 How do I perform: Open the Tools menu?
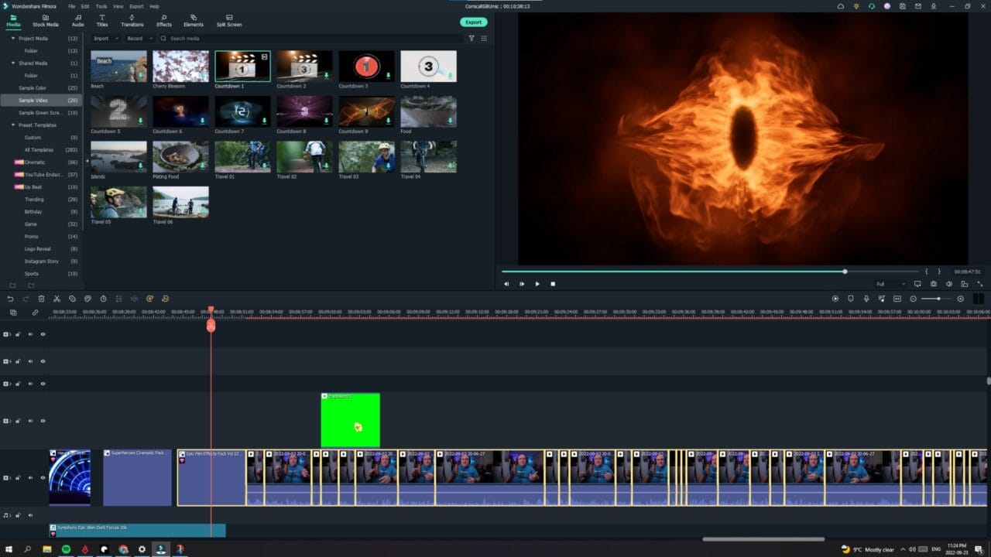pos(101,6)
